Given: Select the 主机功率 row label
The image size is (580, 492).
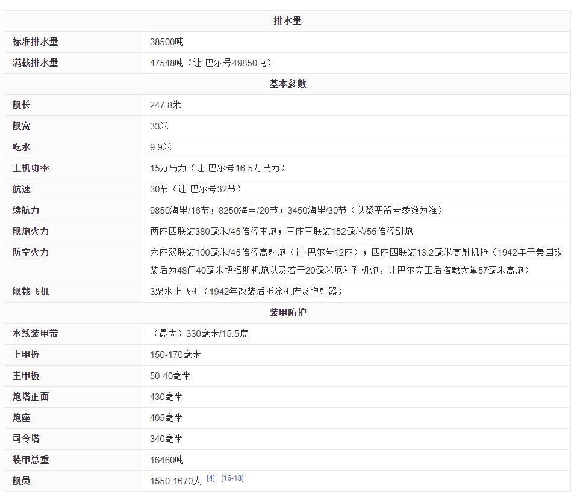Looking at the screenshot, I should pos(31,168).
